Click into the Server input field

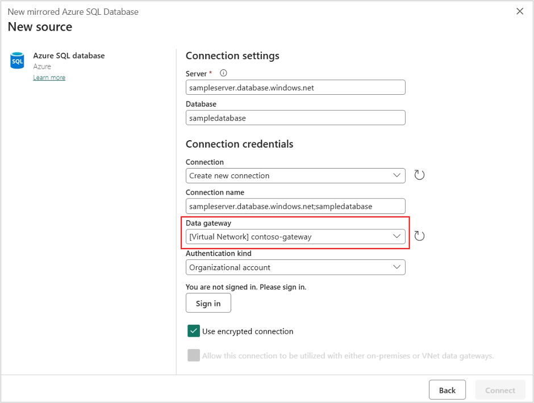click(295, 87)
